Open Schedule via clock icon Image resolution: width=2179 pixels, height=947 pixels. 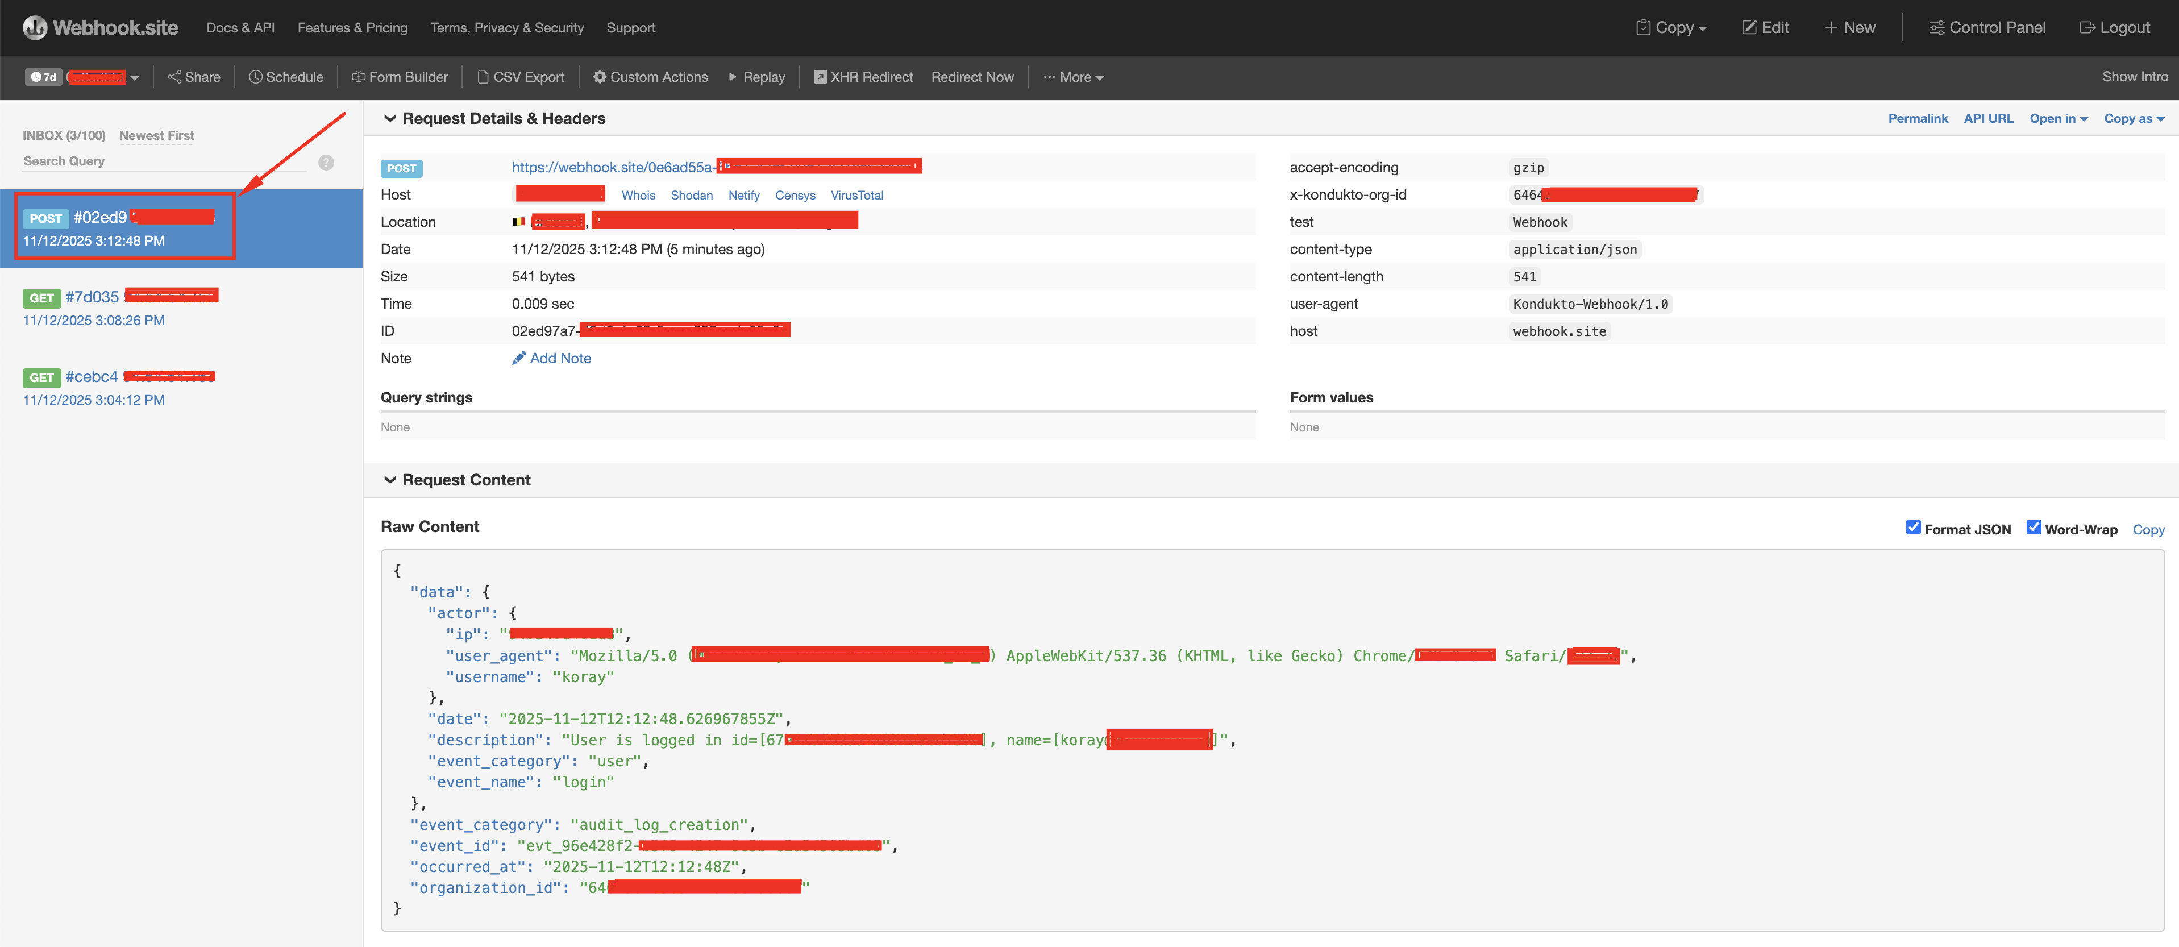pos(255,77)
